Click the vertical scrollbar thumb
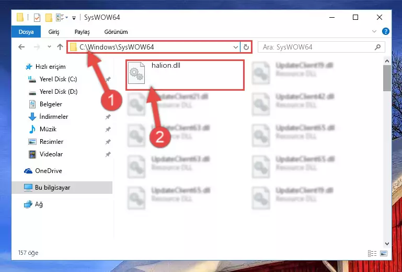Image resolution: width=402 pixels, height=272 pixels. (387, 78)
